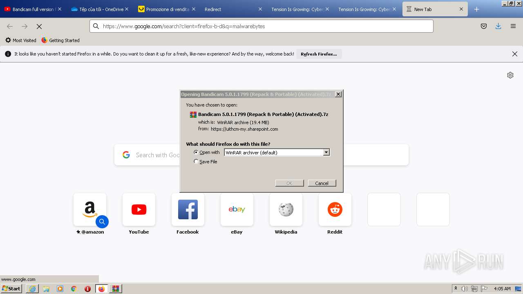
Task: Click Cancel in download dialog
Action: [322, 183]
